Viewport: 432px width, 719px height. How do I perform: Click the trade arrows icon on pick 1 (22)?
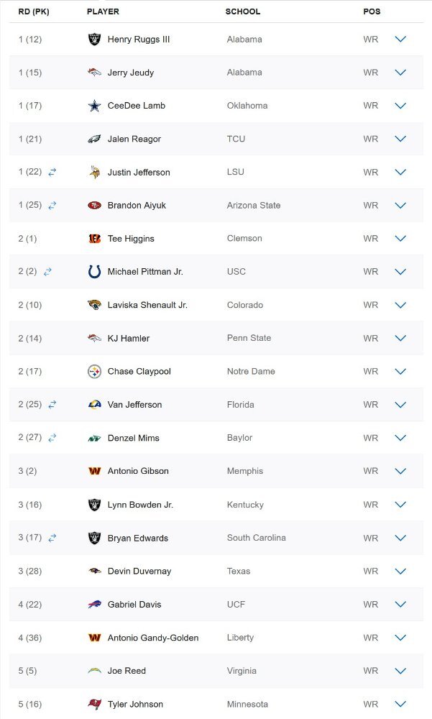pyautogui.click(x=52, y=173)
